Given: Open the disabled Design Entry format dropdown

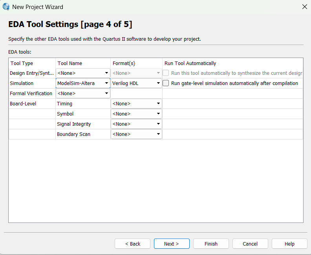Looking at the screenshot, I should point(136,73).
